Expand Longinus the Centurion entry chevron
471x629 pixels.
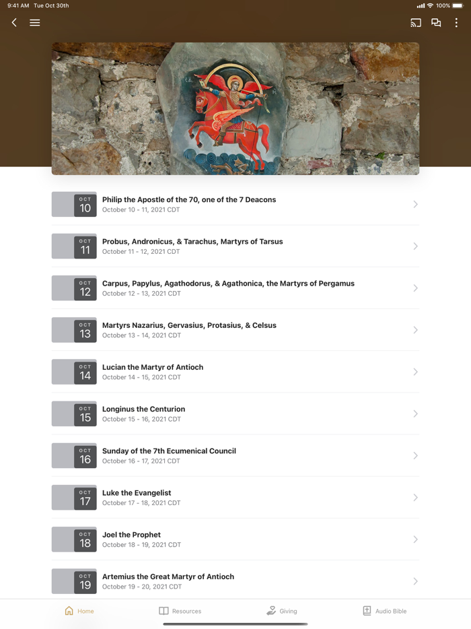click(x=416, y=414)
